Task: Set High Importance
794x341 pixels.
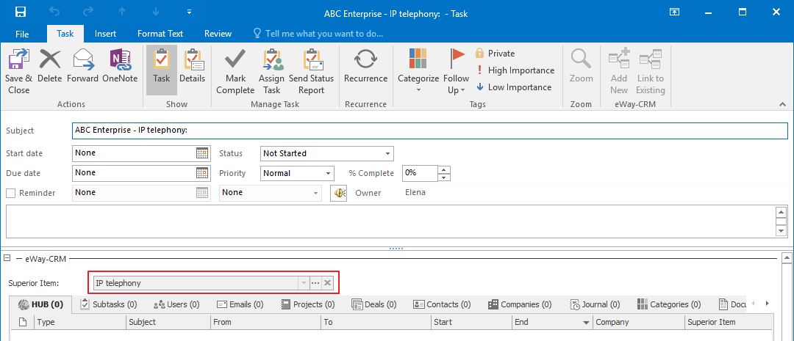Action: [515, 70]
